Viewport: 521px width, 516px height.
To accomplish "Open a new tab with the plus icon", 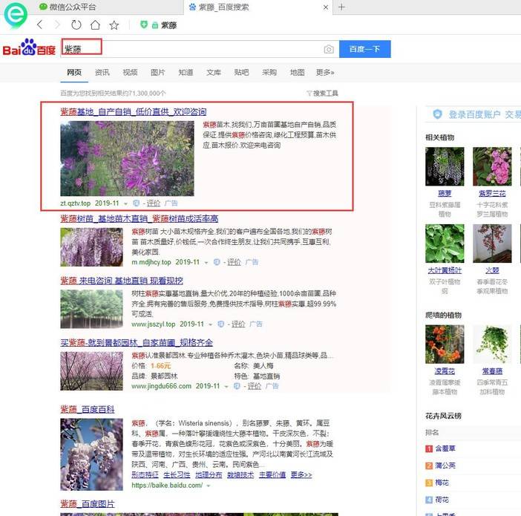I will tap(341, 7).
